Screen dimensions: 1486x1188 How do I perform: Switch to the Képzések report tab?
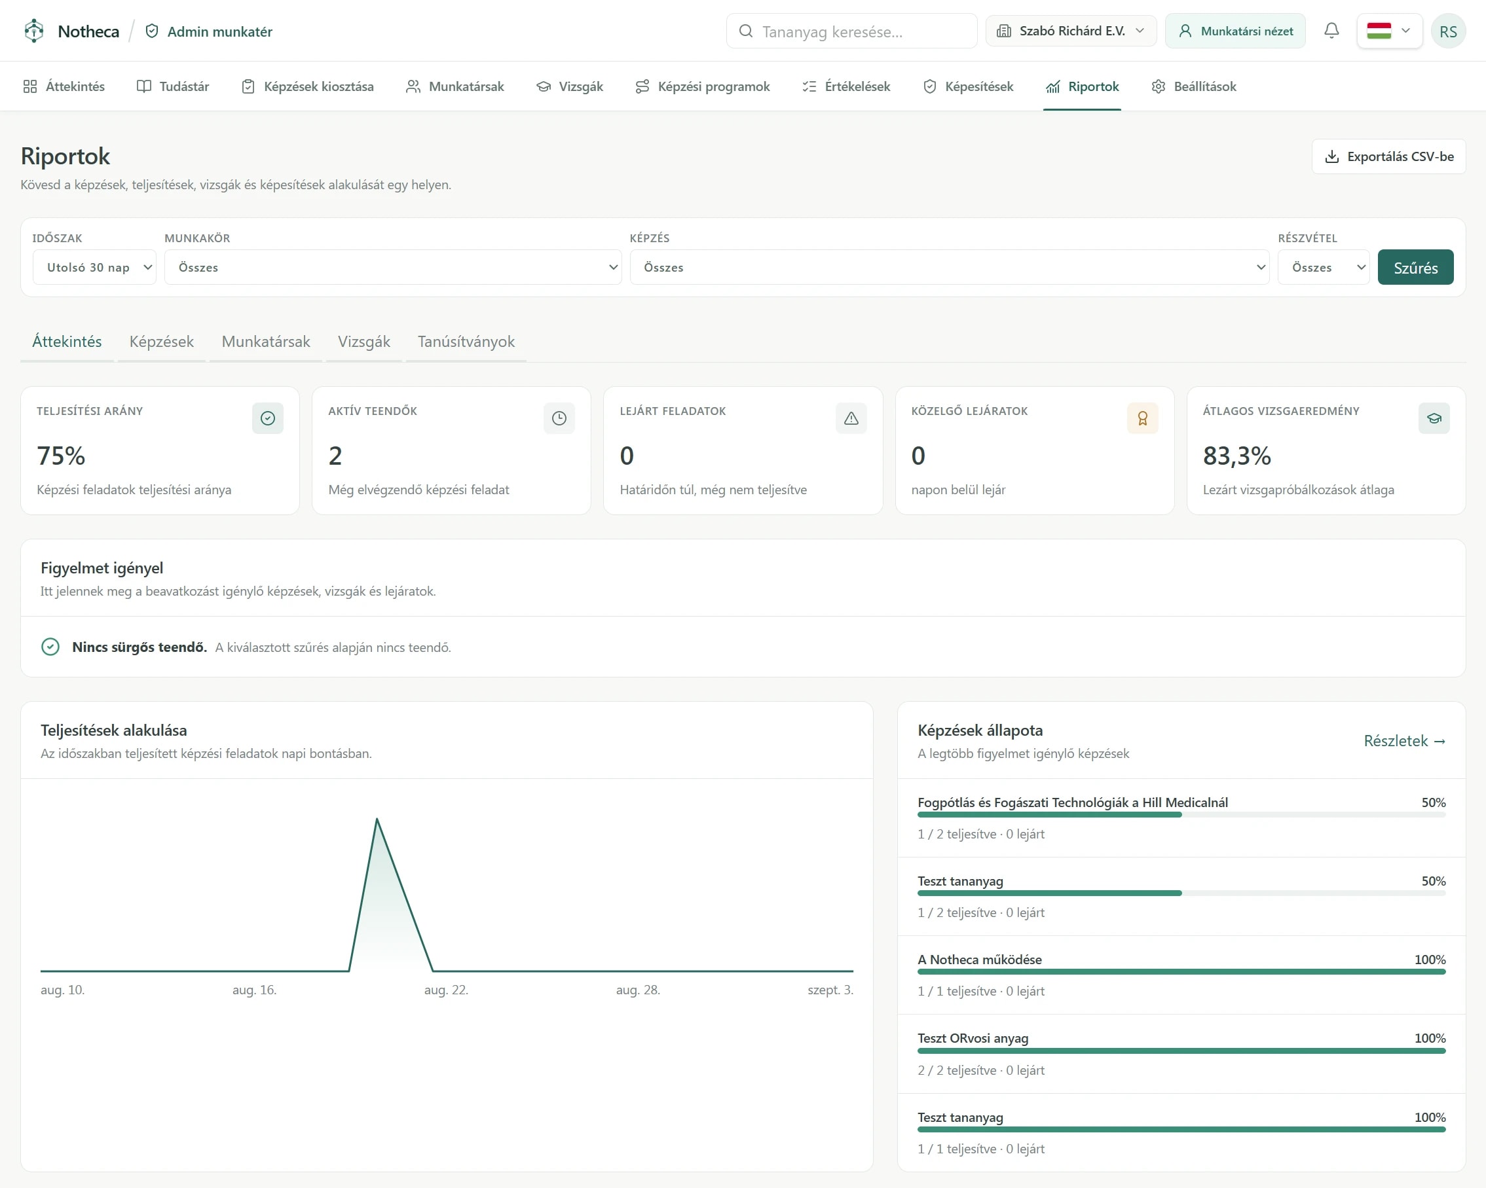pos(161,342)
